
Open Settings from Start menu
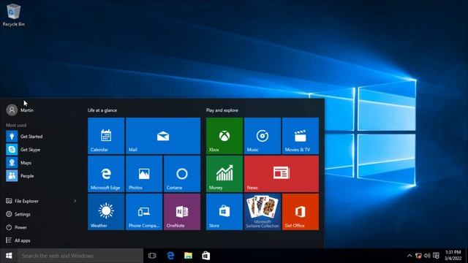[x=18, y=214]
